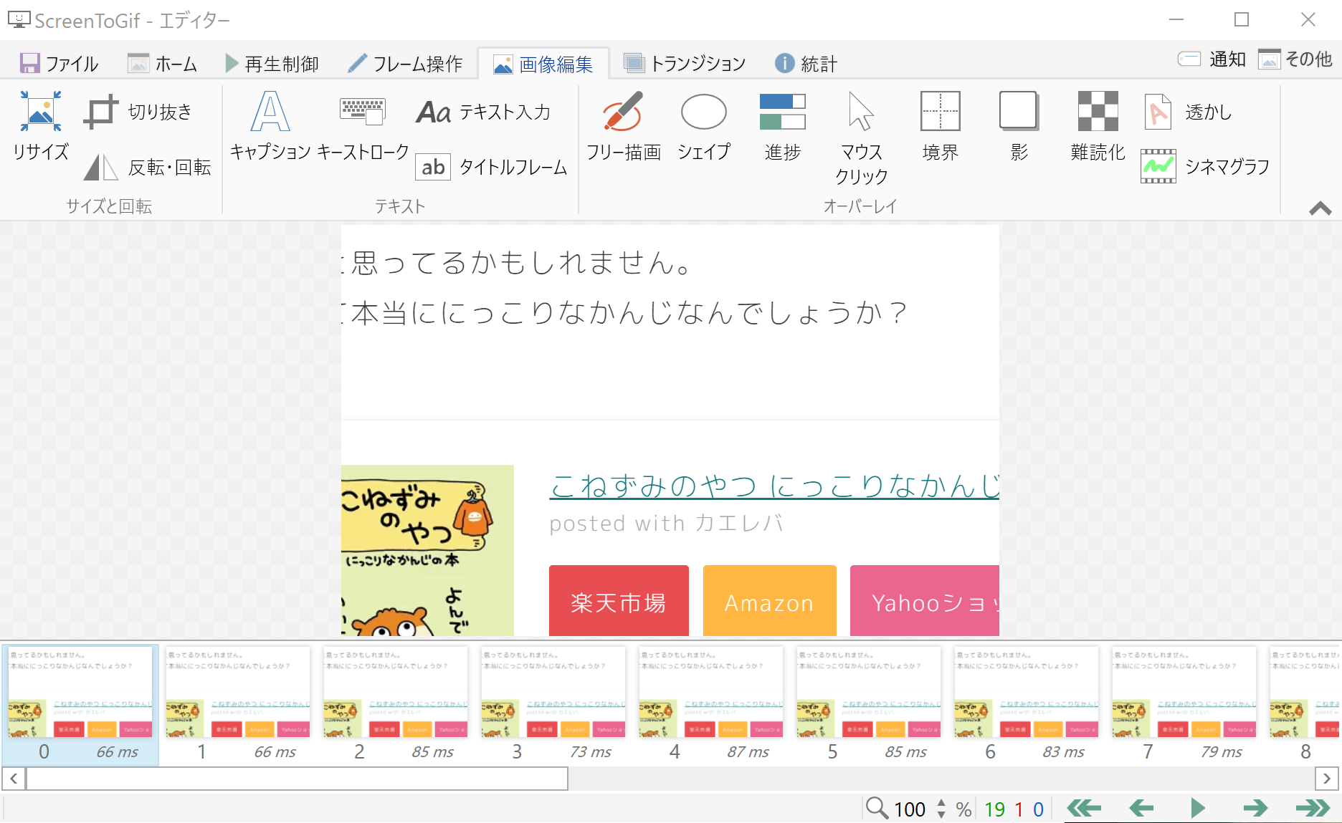
Task: Add a キャプション caption
Action: click(x=270, y=125)
